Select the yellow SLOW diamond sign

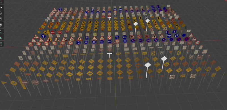tap(129, 66)
